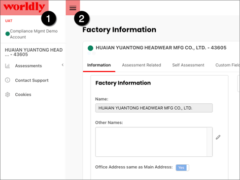
Task: Click sidebar text HUAIAN YUANTONG HEAD ... - 43605
Action: pos(34,52)
